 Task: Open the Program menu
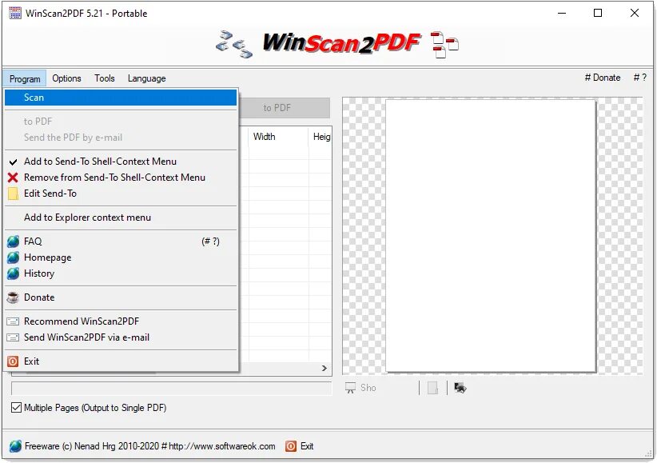click(25, 78)
